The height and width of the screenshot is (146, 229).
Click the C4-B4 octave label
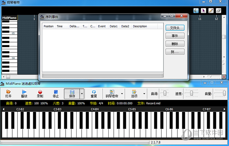95,109
